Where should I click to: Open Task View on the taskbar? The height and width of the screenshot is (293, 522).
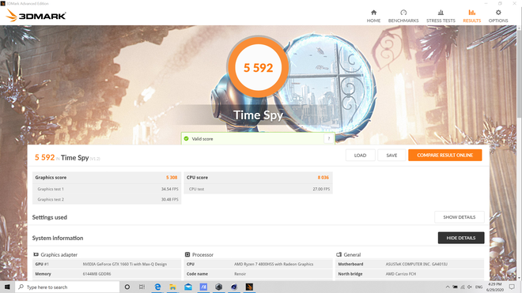[x=142, y=287]
